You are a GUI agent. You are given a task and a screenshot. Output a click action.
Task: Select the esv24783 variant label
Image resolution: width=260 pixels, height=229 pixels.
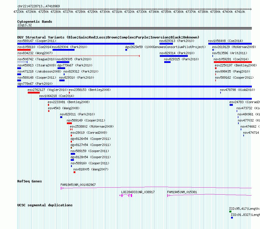(245, 102)
